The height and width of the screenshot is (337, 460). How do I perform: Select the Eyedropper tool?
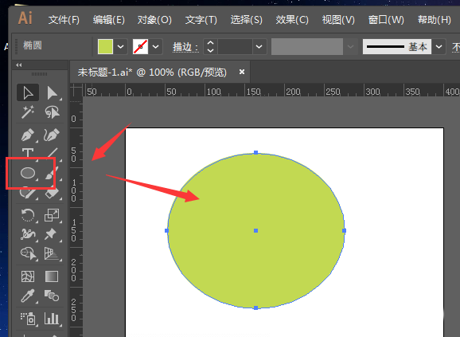pos(28,296)
